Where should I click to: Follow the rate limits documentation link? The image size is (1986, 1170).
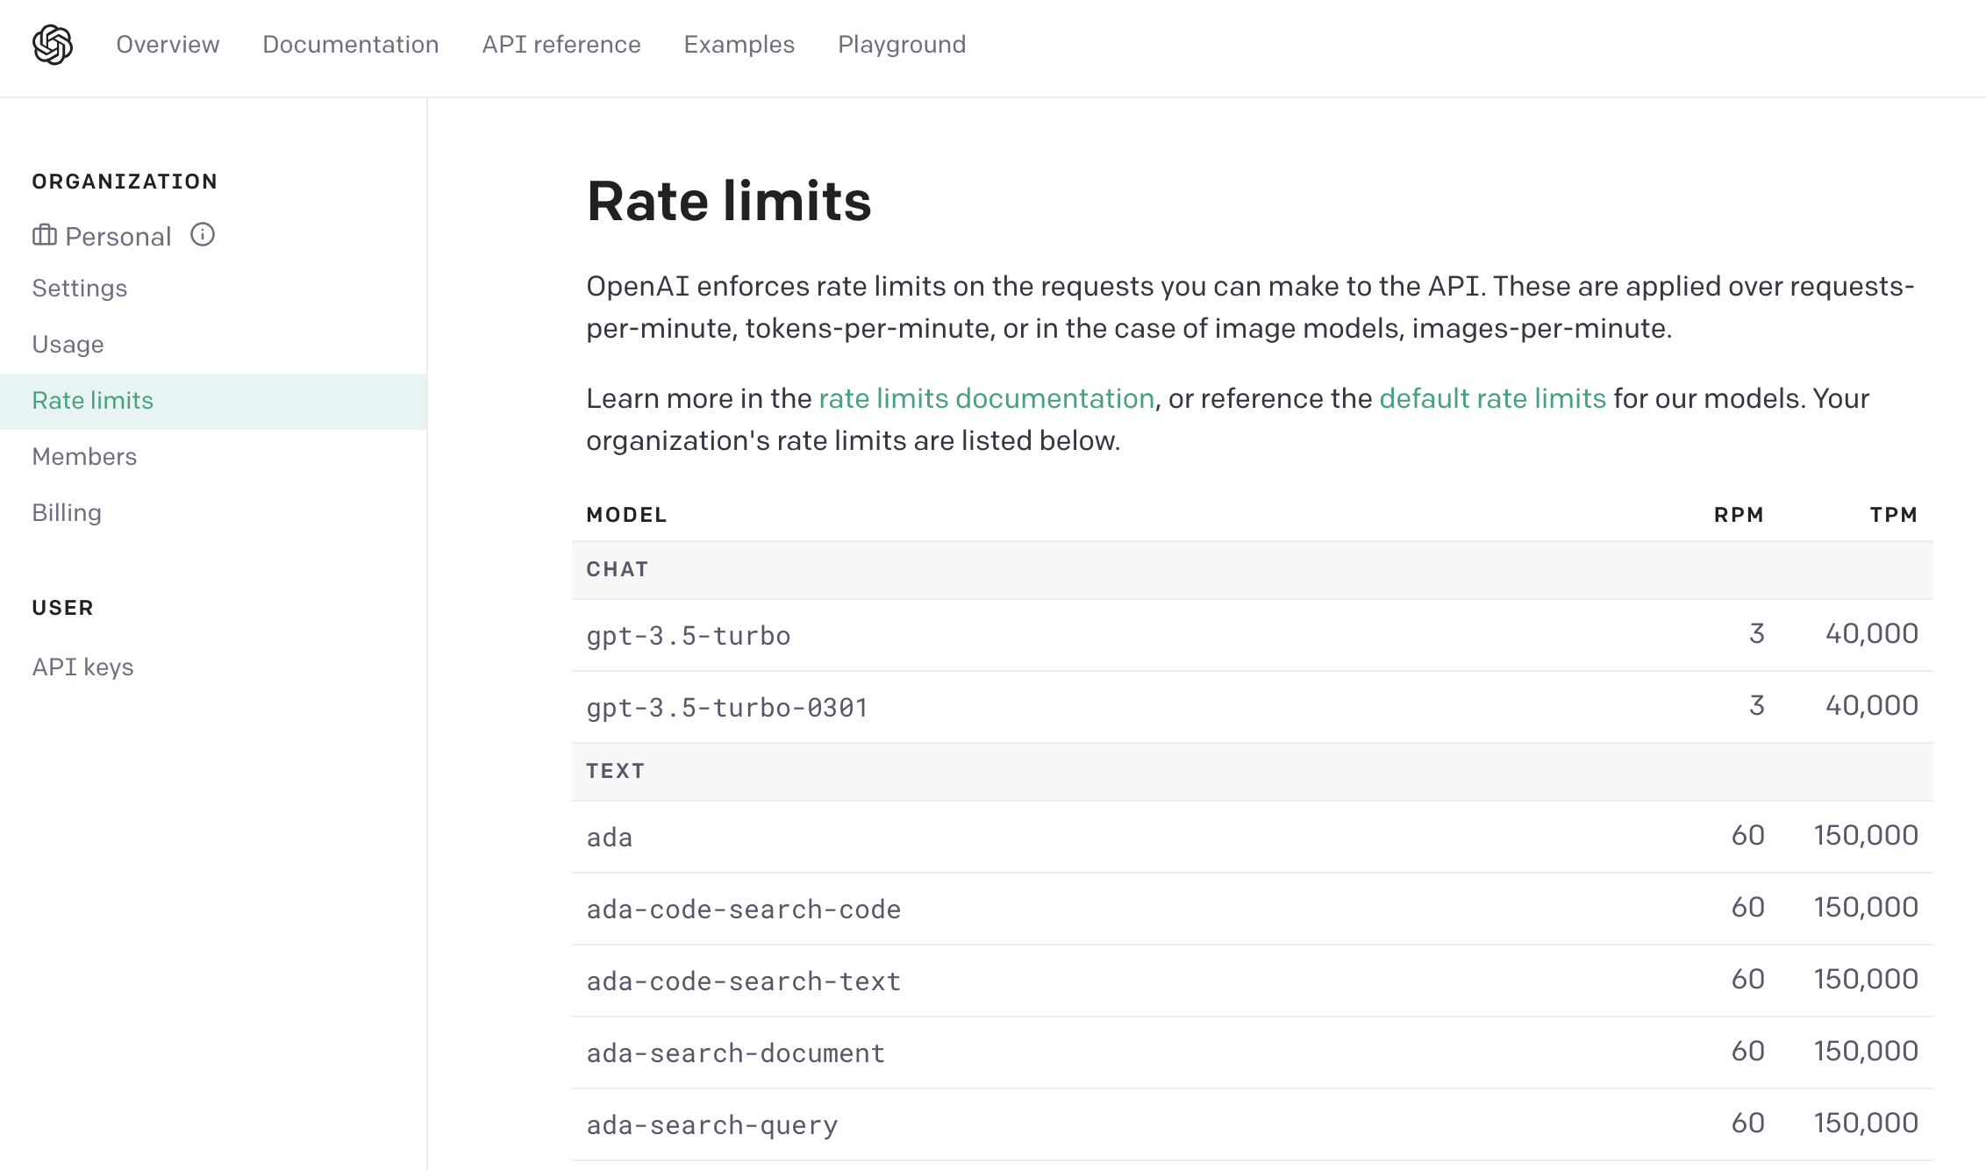pyautogui.click(x=986, y=399)
